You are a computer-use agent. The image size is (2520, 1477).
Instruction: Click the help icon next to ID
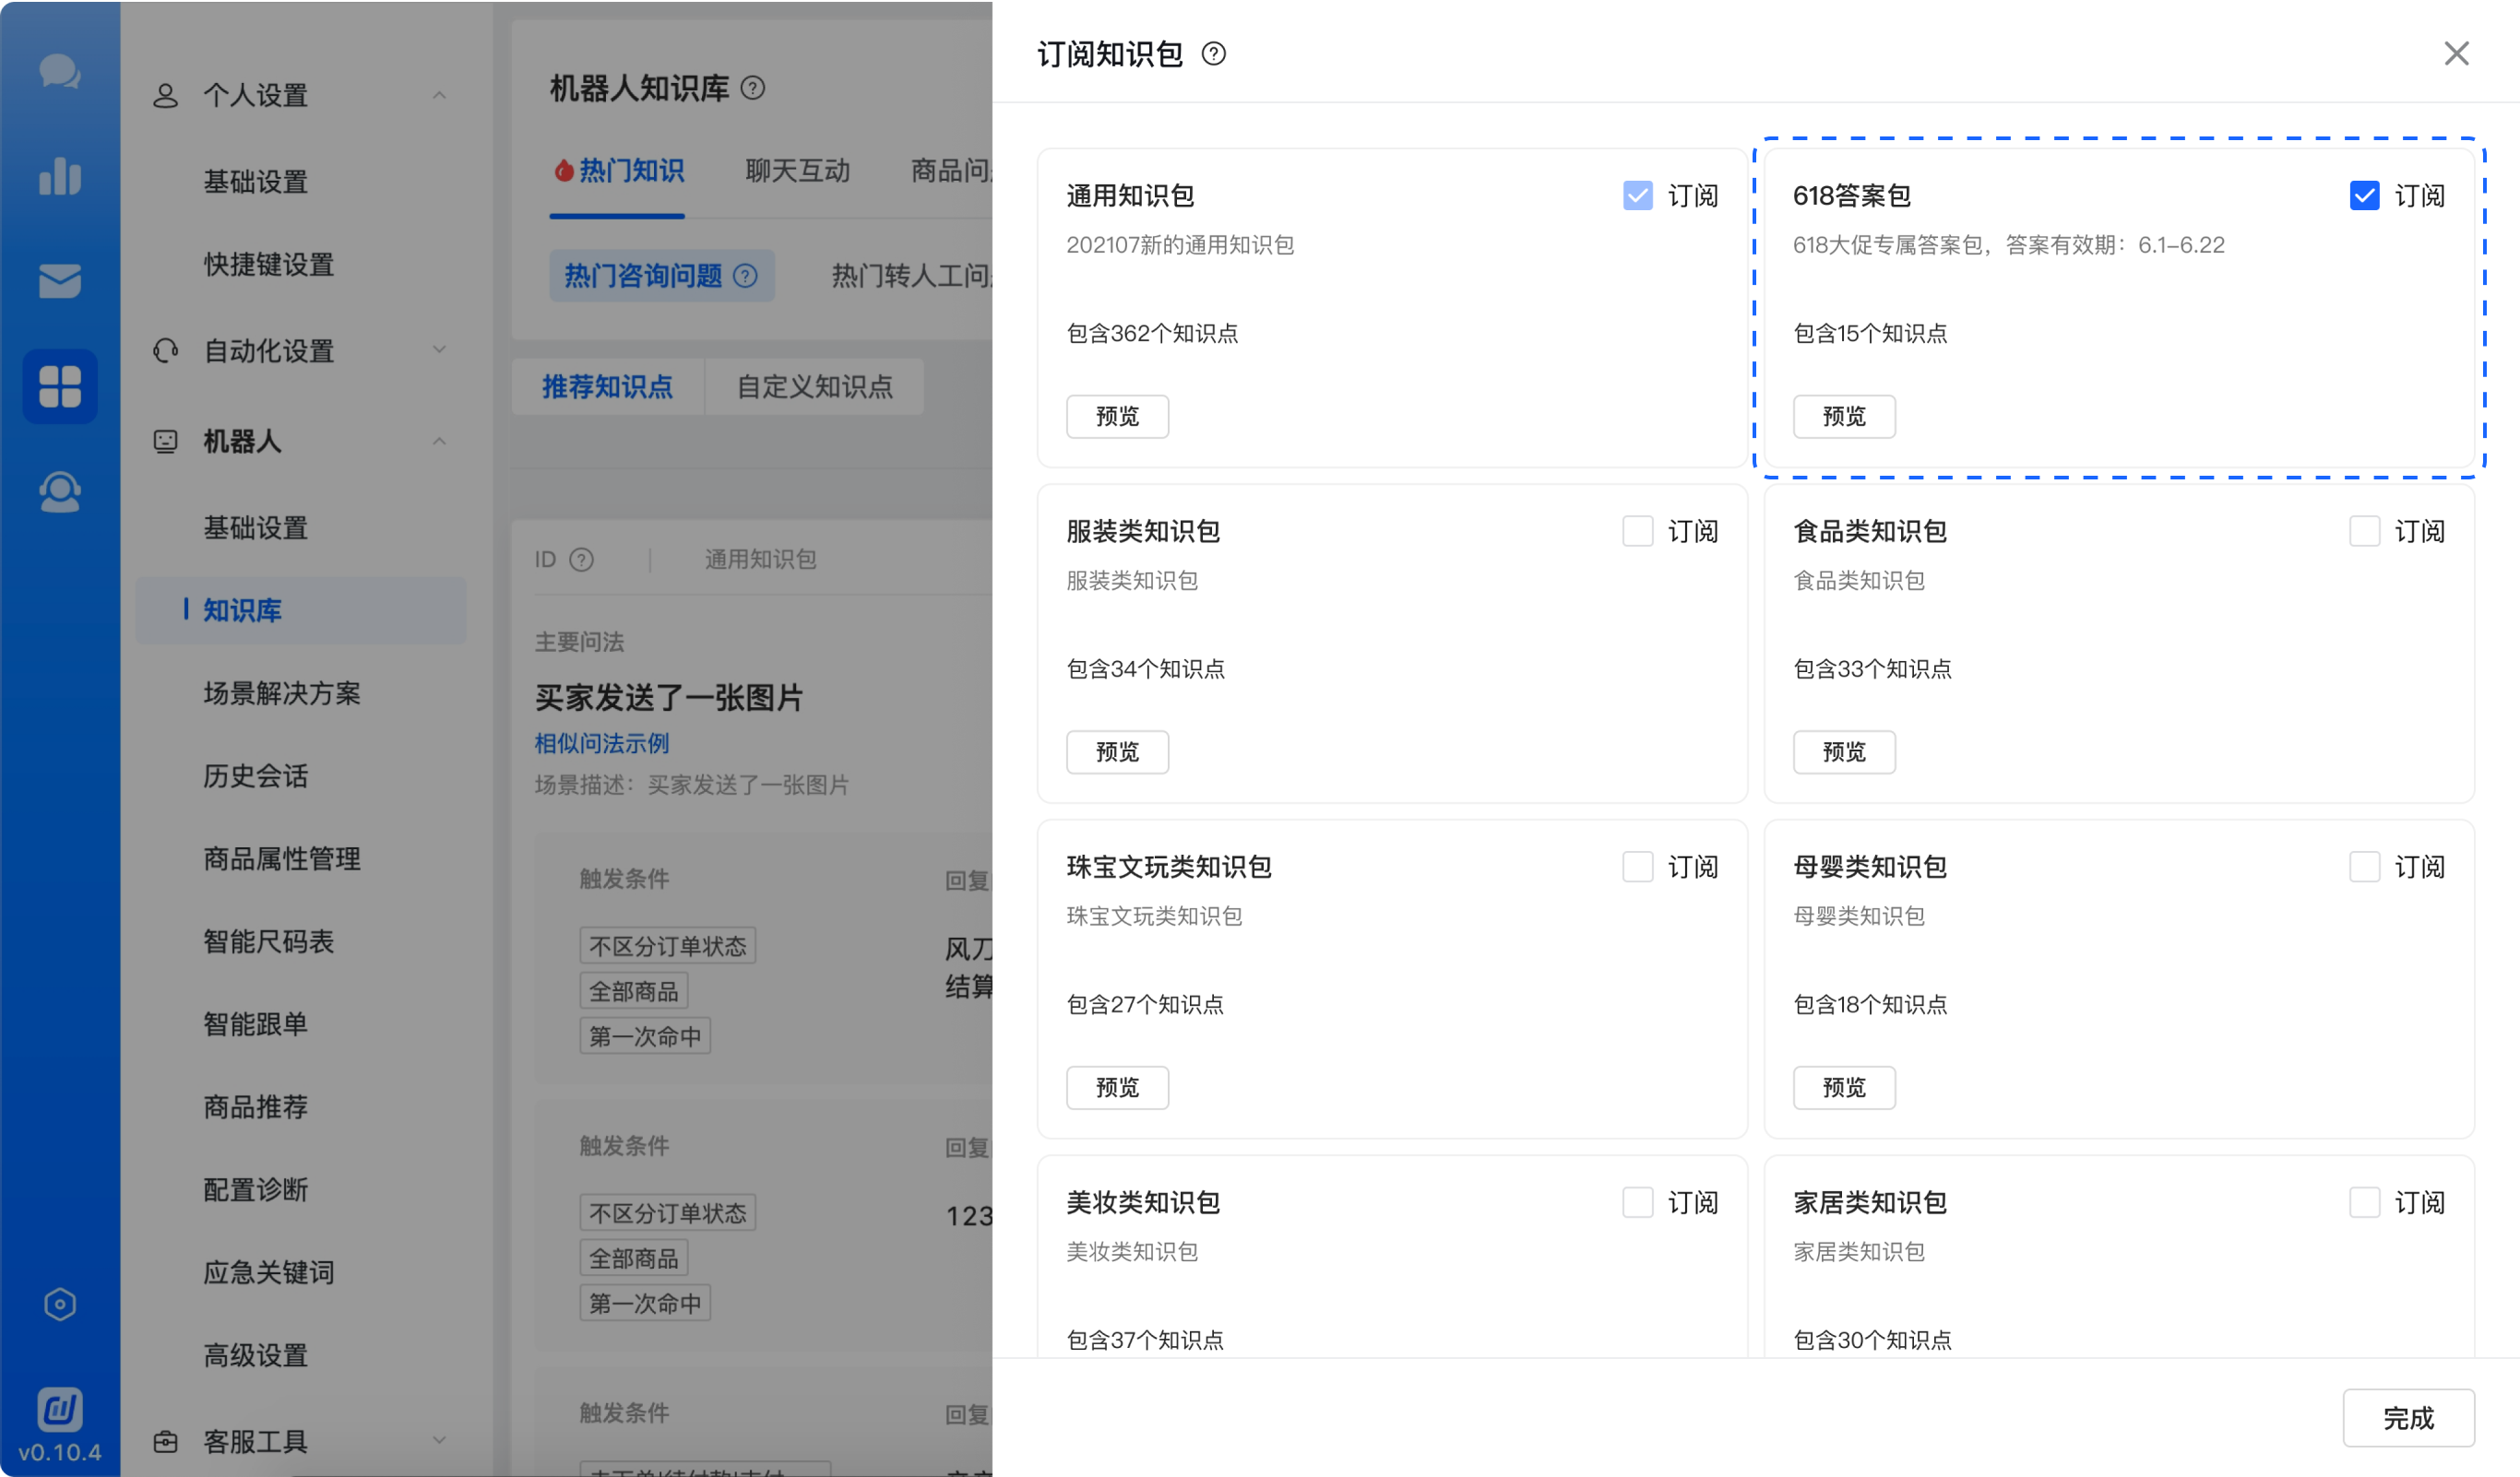pyautogui.click(x=581, y=560)
